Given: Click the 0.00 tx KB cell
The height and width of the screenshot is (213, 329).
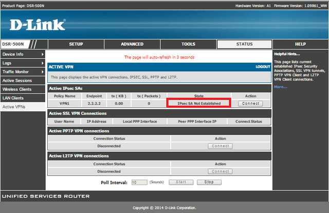Looking at the screenshot, I should click(119, 104).
